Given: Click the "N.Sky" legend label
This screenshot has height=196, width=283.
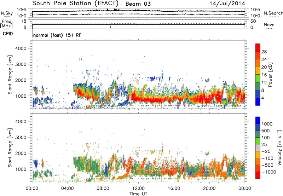Looking at the screenshot, I should 7,13.
